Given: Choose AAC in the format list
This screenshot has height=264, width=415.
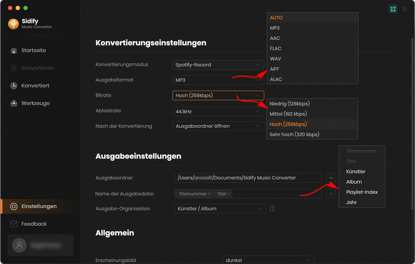Looking at the screenshot, I should pos(312,38).
